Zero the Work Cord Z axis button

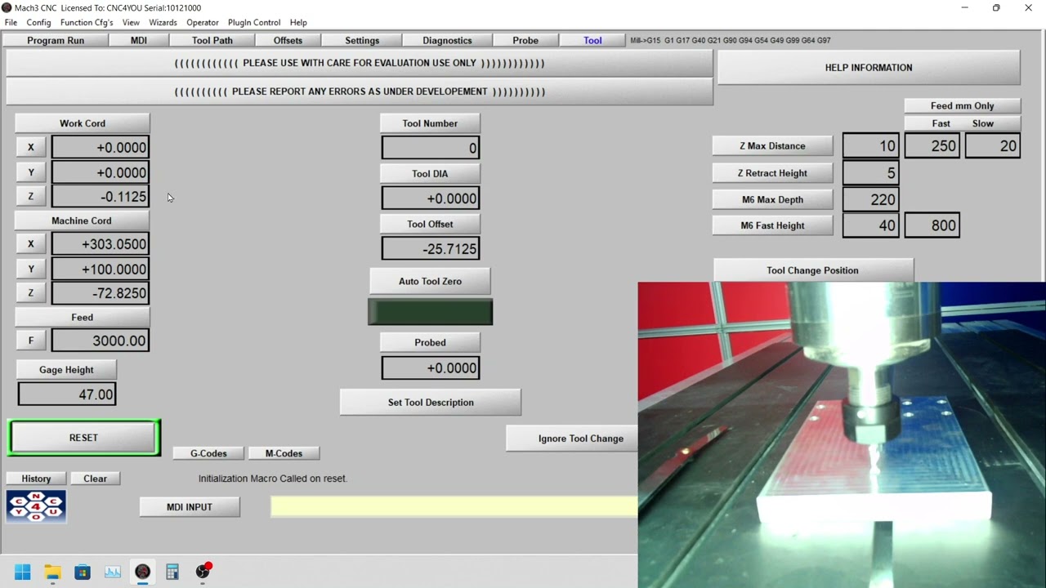click(x=31, y=196)
